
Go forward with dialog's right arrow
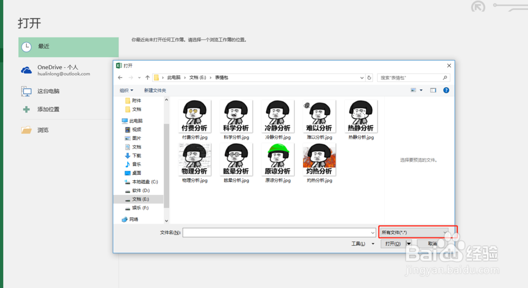130,78
